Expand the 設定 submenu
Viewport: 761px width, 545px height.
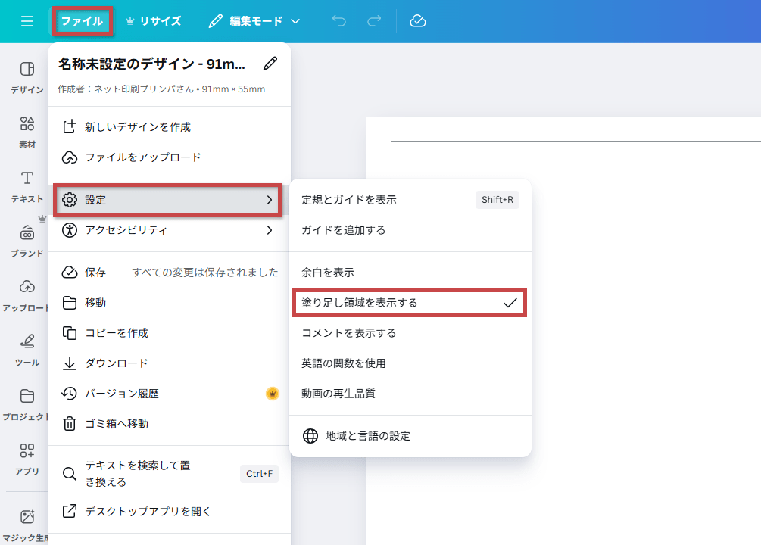[168, 200]
